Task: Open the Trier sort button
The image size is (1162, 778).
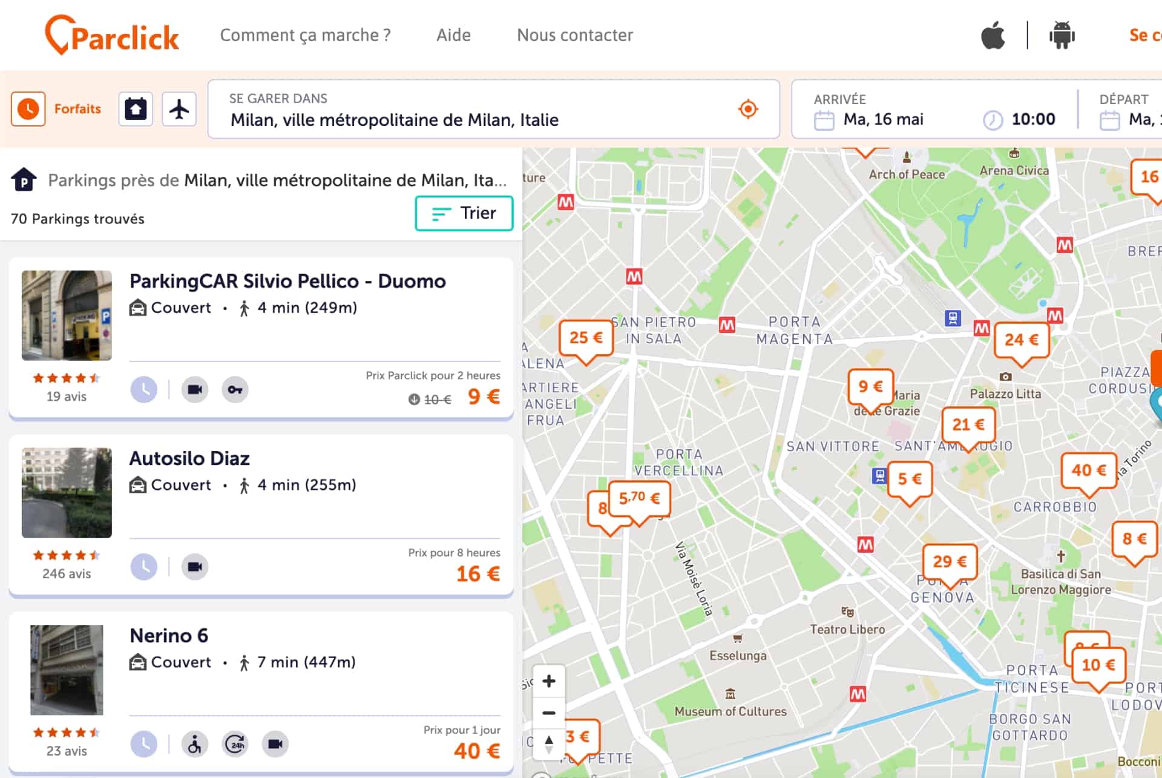Action: 464,213
